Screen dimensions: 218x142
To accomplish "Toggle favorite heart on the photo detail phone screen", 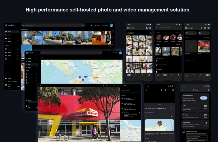I will click(x=161, y=90).
